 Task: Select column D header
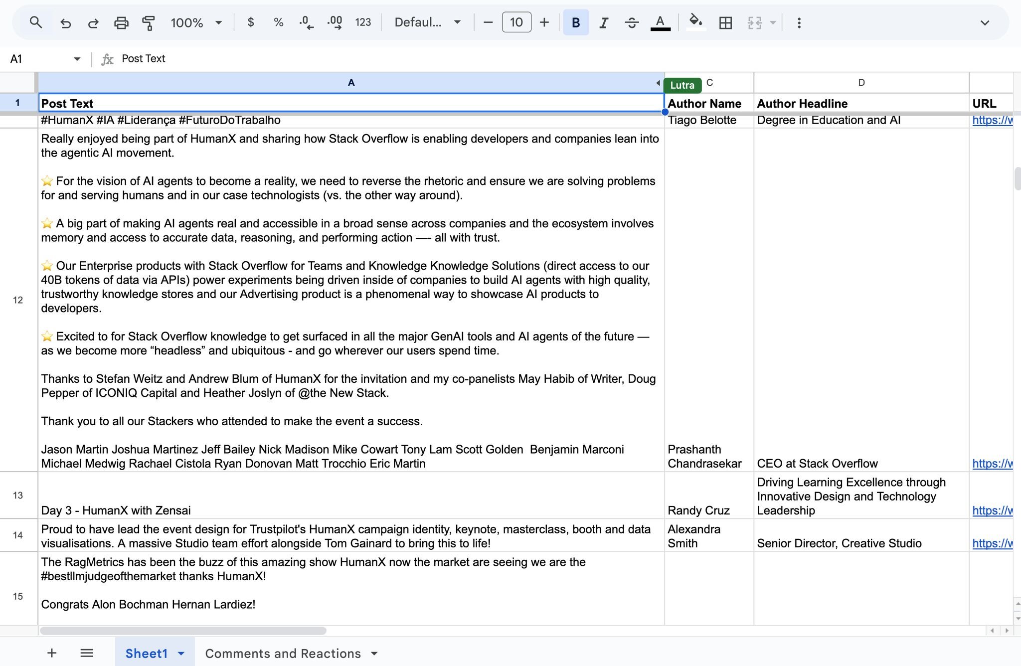[861, 83]
